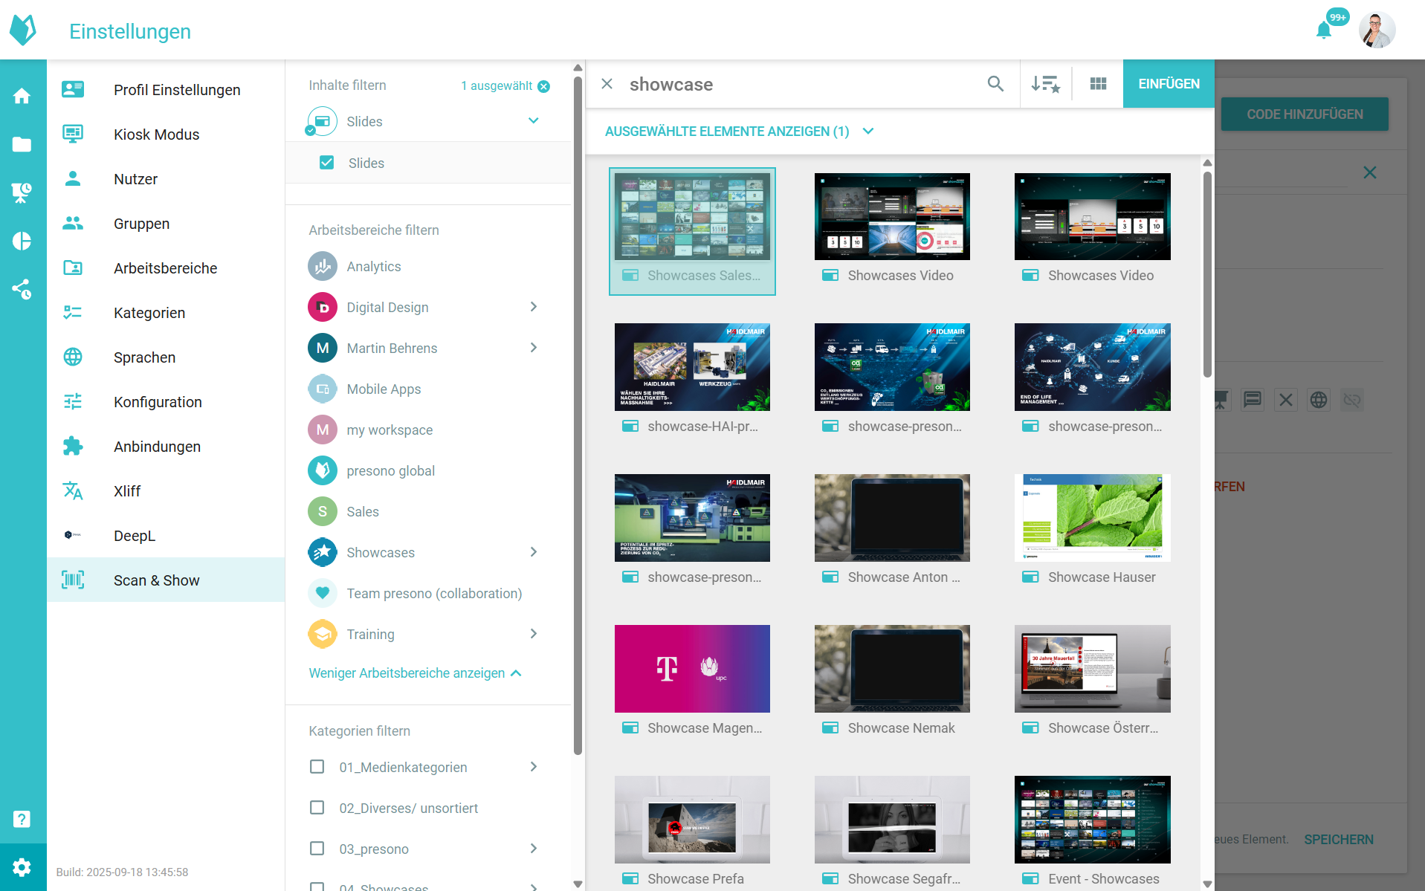Click the EINFÜGEN button
Image resolution: width=1425 pixels, height=891 pixels.
tap(1168, 84)
